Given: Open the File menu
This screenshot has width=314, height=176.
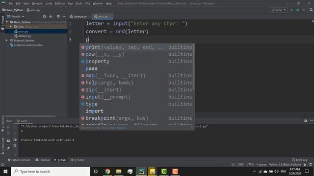Looking at the screenshot, I should tap(11, 3).
